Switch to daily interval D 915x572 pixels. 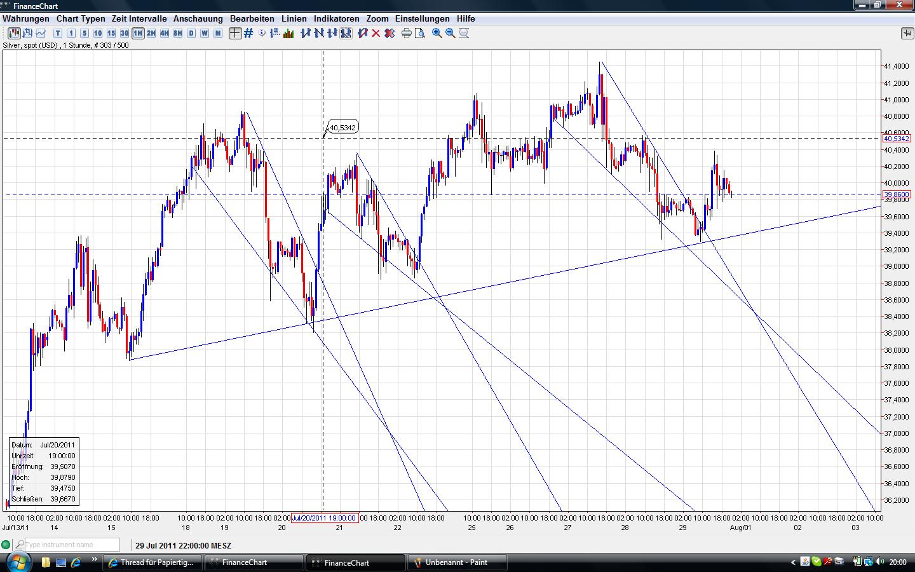coord(191,33)
